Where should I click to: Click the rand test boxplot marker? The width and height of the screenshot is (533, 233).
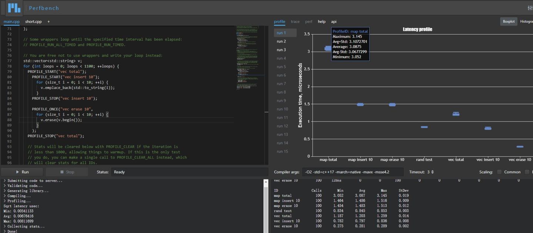[424, 127]
